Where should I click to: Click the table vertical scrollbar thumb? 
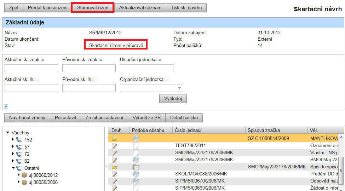pos(341,170)
